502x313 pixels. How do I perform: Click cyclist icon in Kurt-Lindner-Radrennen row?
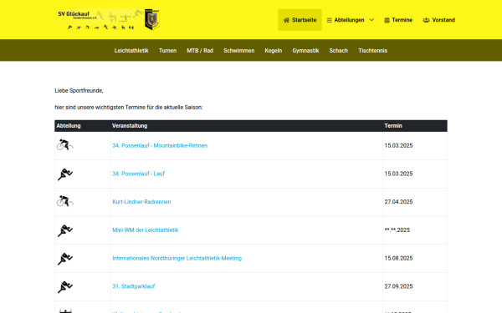65,201
